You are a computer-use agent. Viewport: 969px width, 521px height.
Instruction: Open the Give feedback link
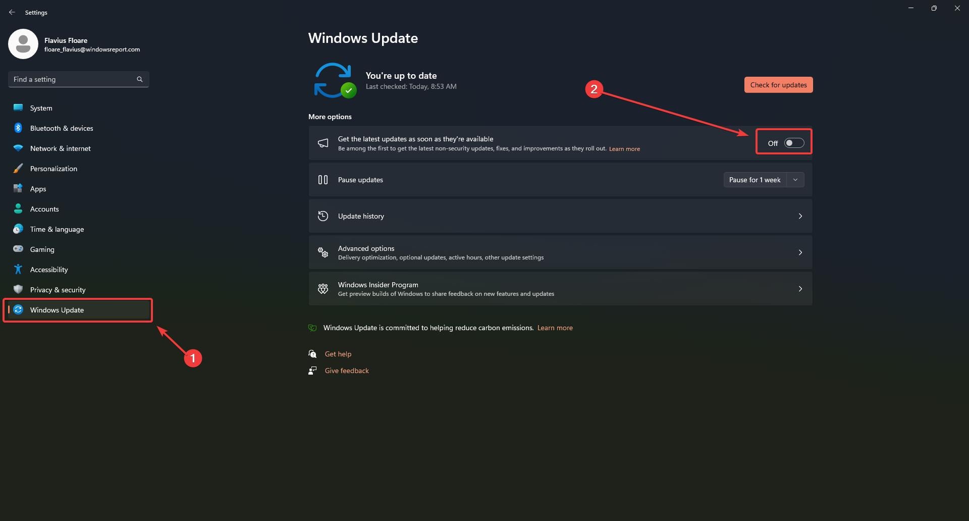tap(347, 370)
